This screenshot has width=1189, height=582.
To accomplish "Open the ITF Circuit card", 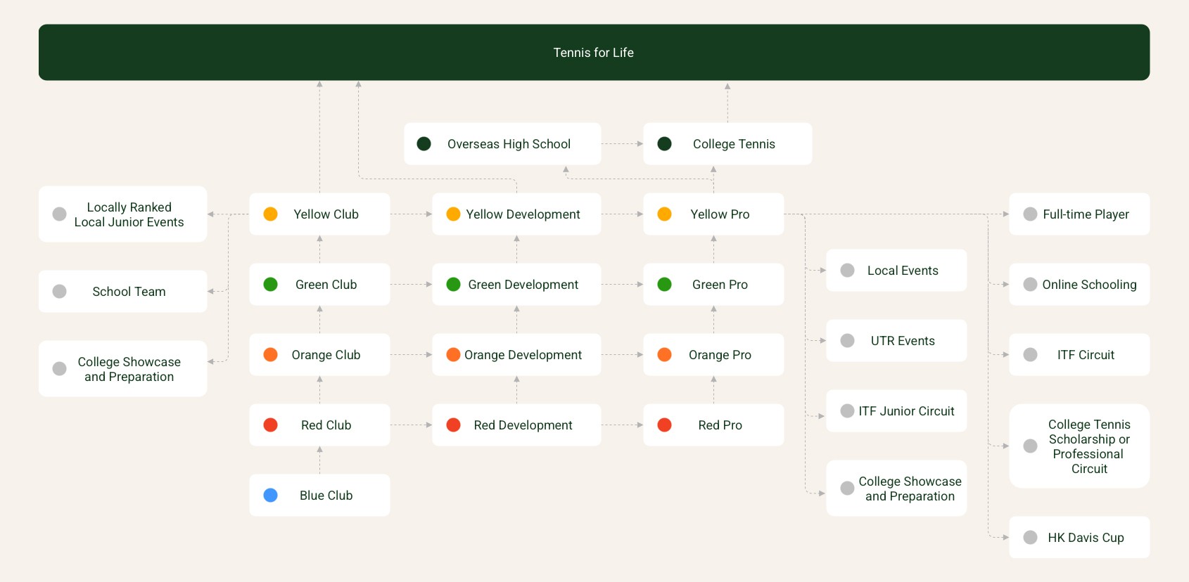I will tap(1079, 354).
